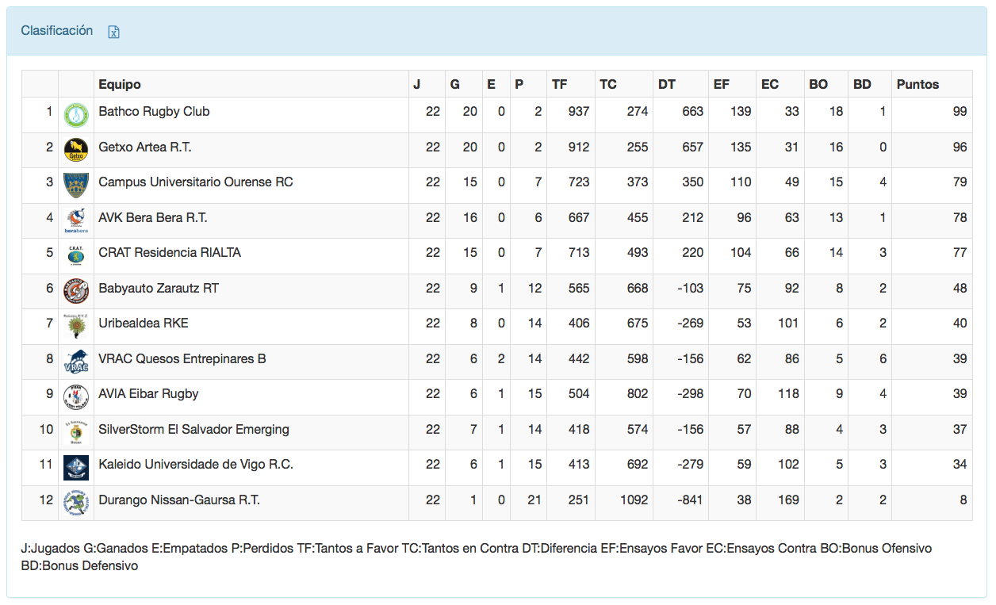The width and height of the screenshot is (996, 605).
Task: Click the Durango Nissan-Gaursa team logo
Action: pyautogui.click(x=76, y=503)
